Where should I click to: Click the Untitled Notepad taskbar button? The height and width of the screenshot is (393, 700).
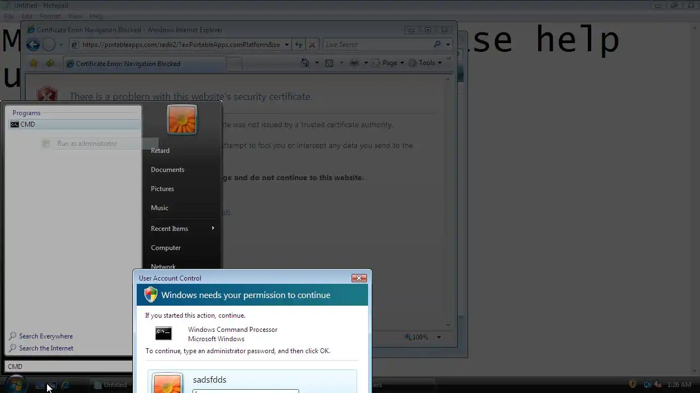pos(112,385)
